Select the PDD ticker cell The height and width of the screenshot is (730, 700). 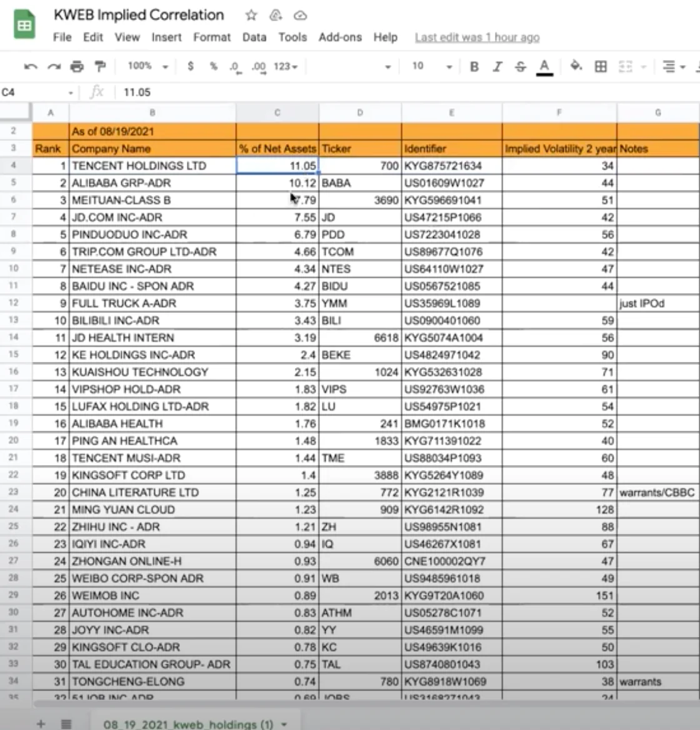[360, 234]
